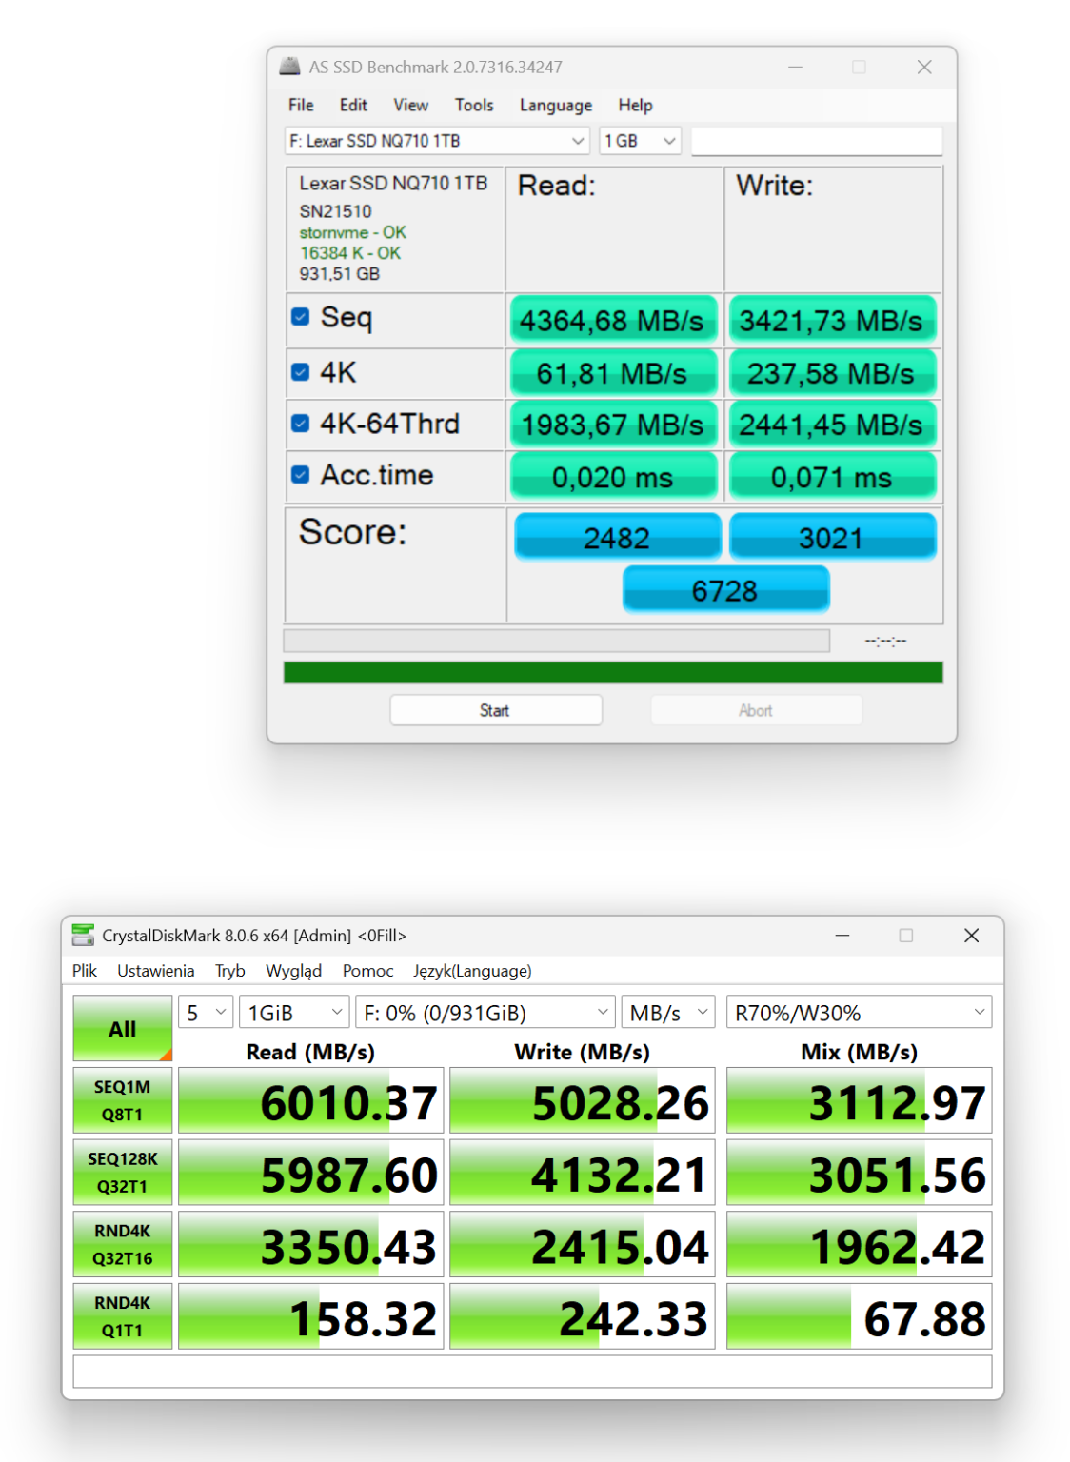Run all tests with the All button
This screenshot has height=1462, width=1070.
click(121, 1029)
